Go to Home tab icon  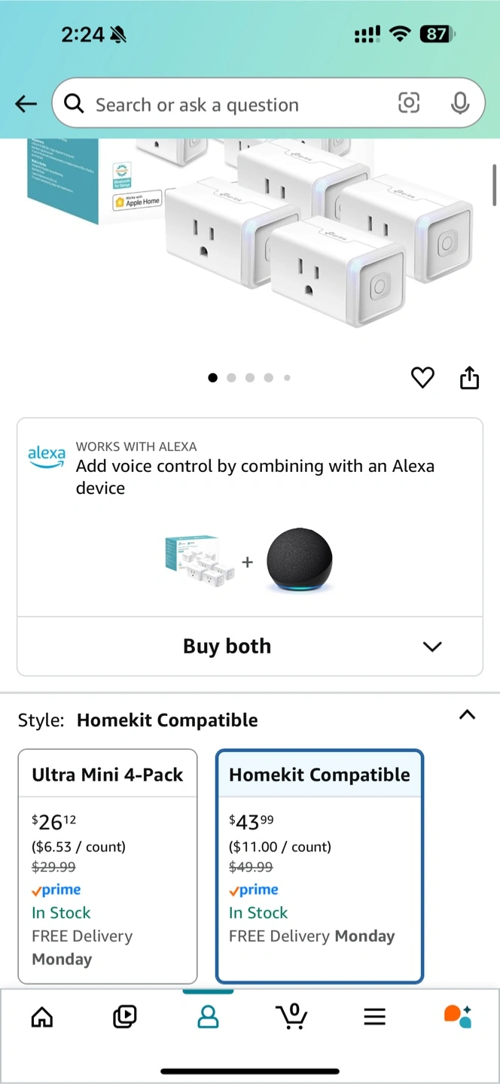pyautogui.click(x=42, y=1017)
